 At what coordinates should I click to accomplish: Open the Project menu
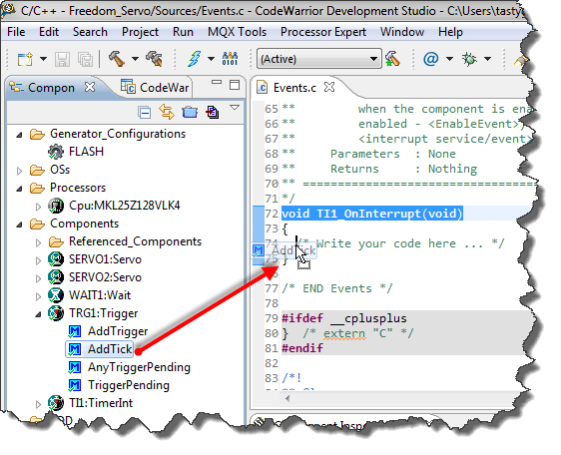(x=140, y=32)
